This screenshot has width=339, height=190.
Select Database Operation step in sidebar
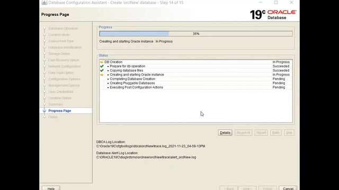tap(63, 28)
